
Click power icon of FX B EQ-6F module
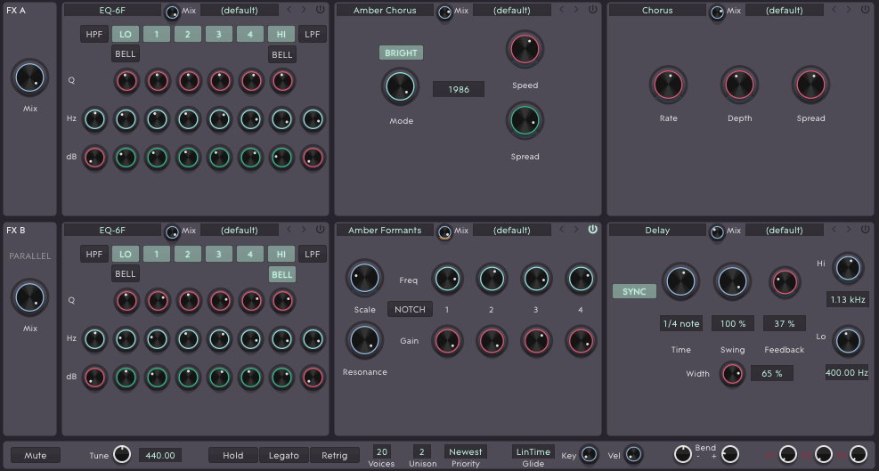[321, 230]
